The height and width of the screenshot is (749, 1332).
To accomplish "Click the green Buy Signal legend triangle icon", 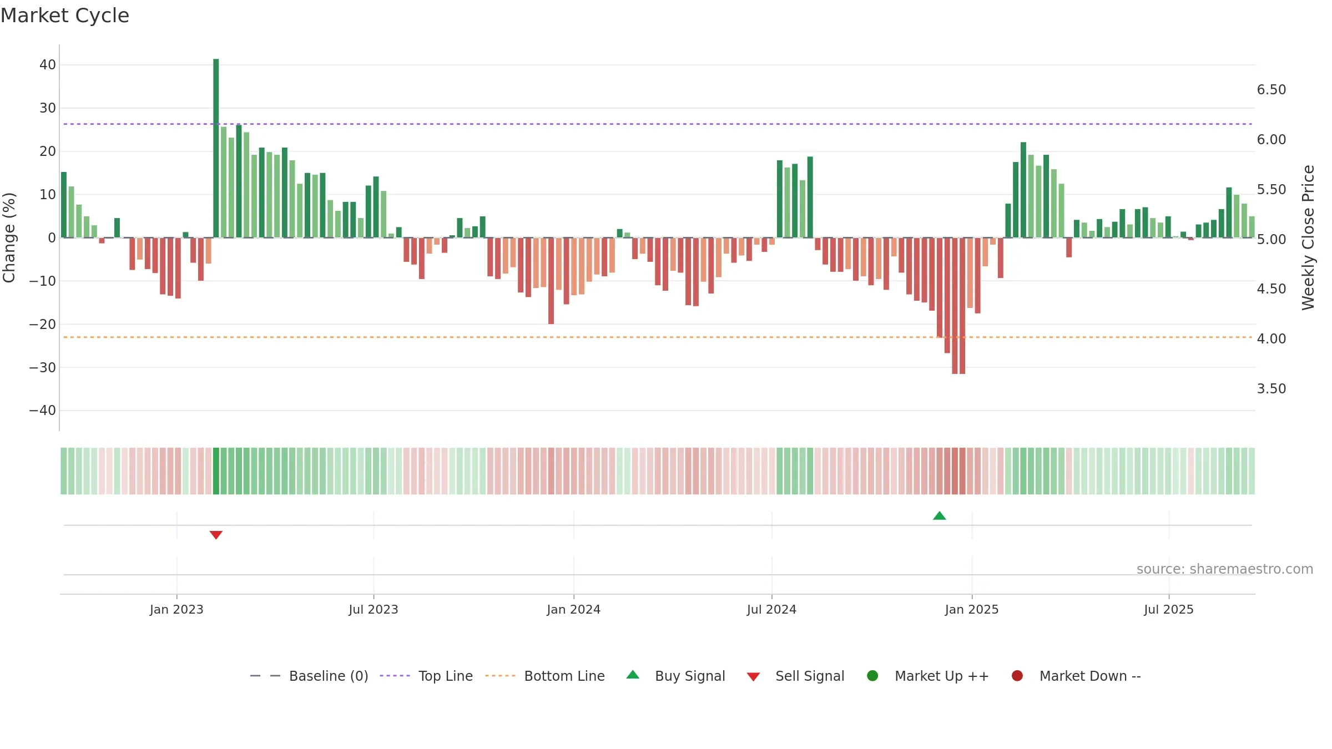I will 633,675.
